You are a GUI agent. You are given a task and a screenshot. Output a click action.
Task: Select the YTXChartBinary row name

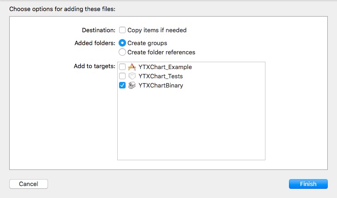[161, 85]
